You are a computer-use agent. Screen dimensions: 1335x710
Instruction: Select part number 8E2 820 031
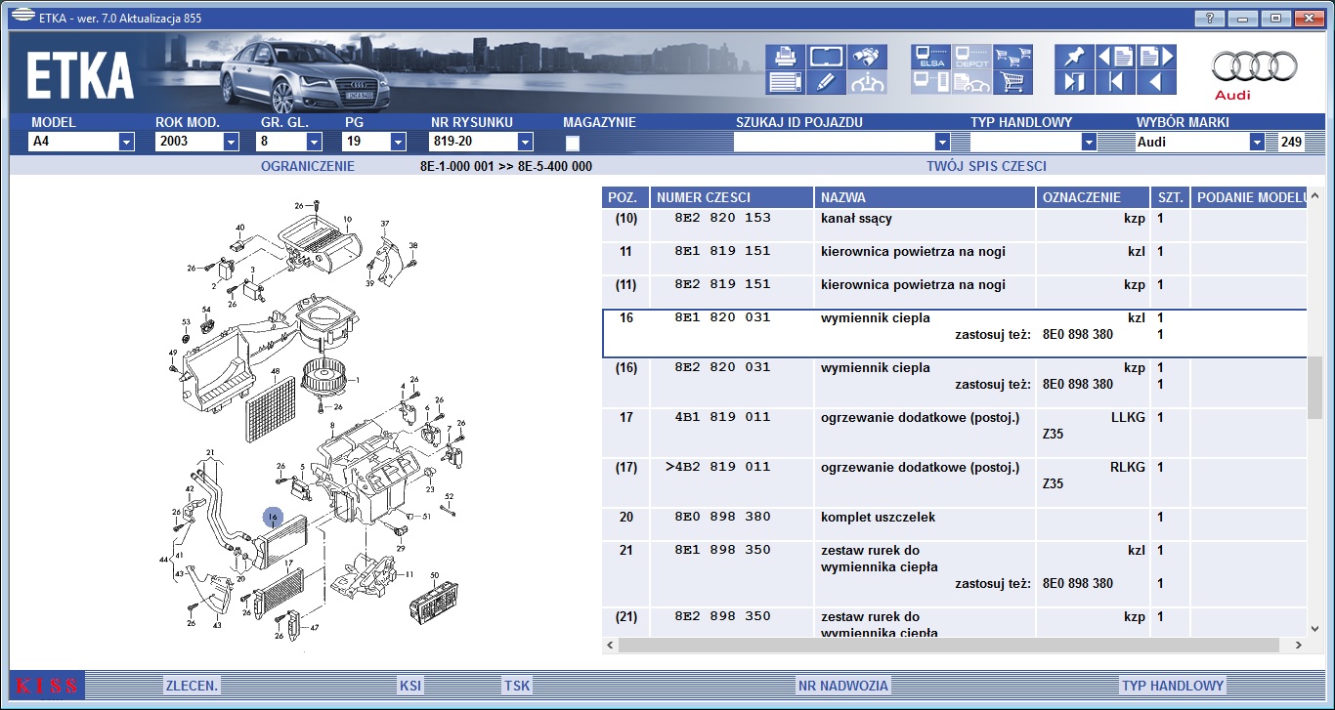722,368
